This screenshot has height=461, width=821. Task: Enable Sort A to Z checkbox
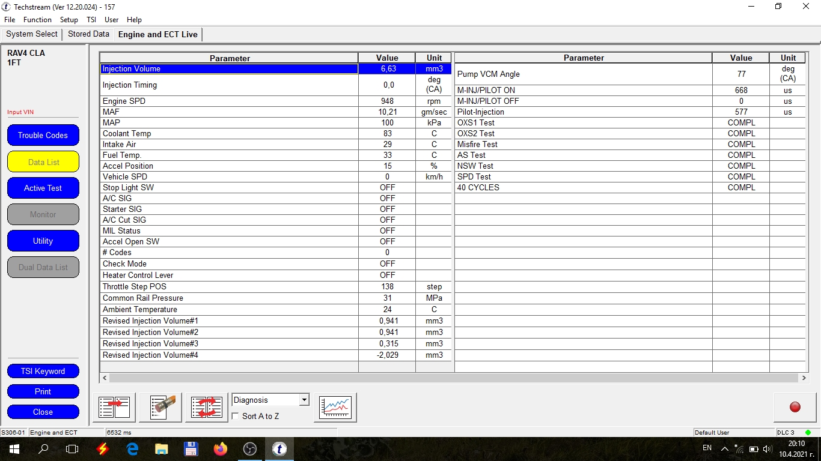pyautogui.click(x=236, y=416)
